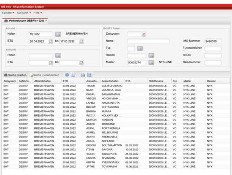This screenshot has height=175, width=232.
Task: Select the BRISBANE row
Action: click(x=116, y=124)
